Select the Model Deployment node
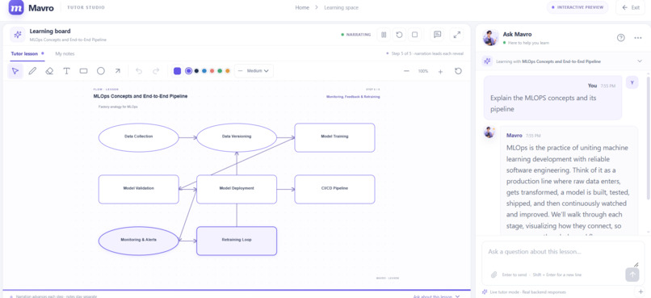651x298 pixels. tap(237, 189)
